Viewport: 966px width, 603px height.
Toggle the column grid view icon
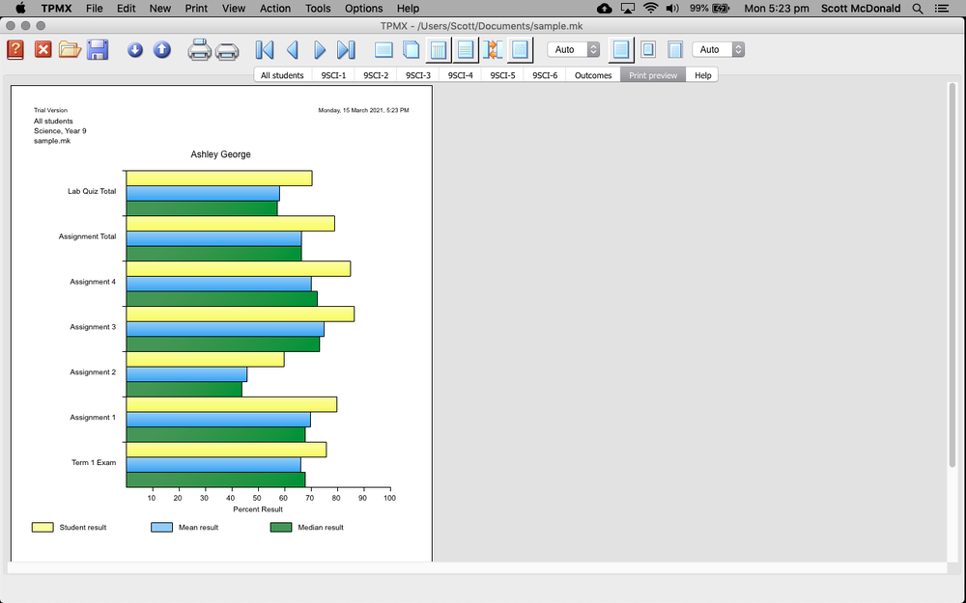[438, 50]
